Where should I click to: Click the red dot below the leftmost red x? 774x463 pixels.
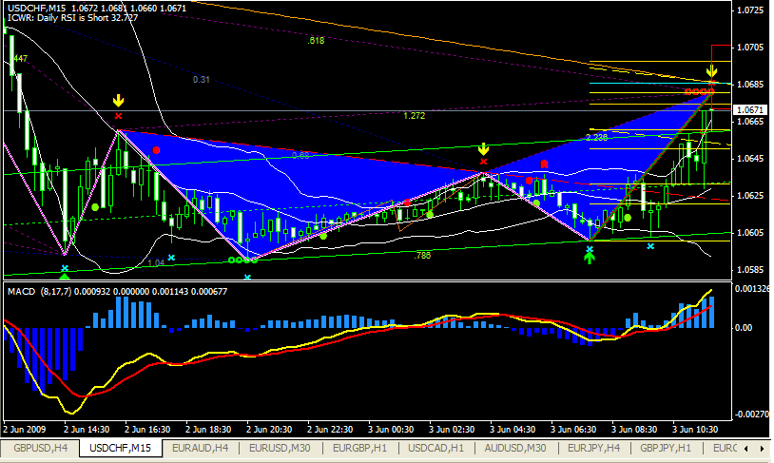click(156, 150)
